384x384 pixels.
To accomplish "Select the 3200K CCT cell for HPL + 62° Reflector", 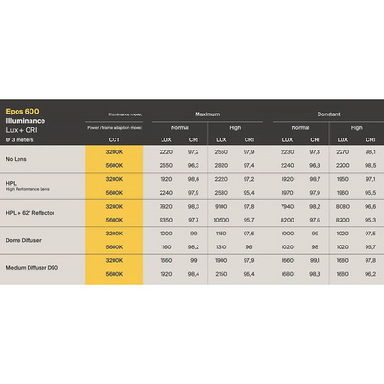I will 114,207.
